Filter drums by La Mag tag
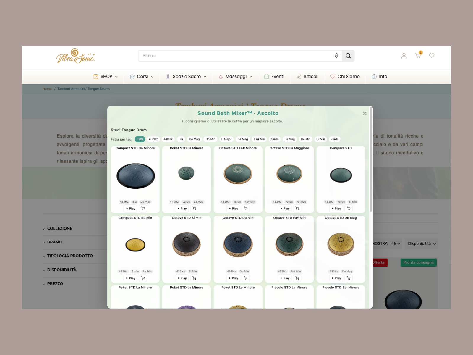This screenshot has width=473, height=355. tap(290, 139)
